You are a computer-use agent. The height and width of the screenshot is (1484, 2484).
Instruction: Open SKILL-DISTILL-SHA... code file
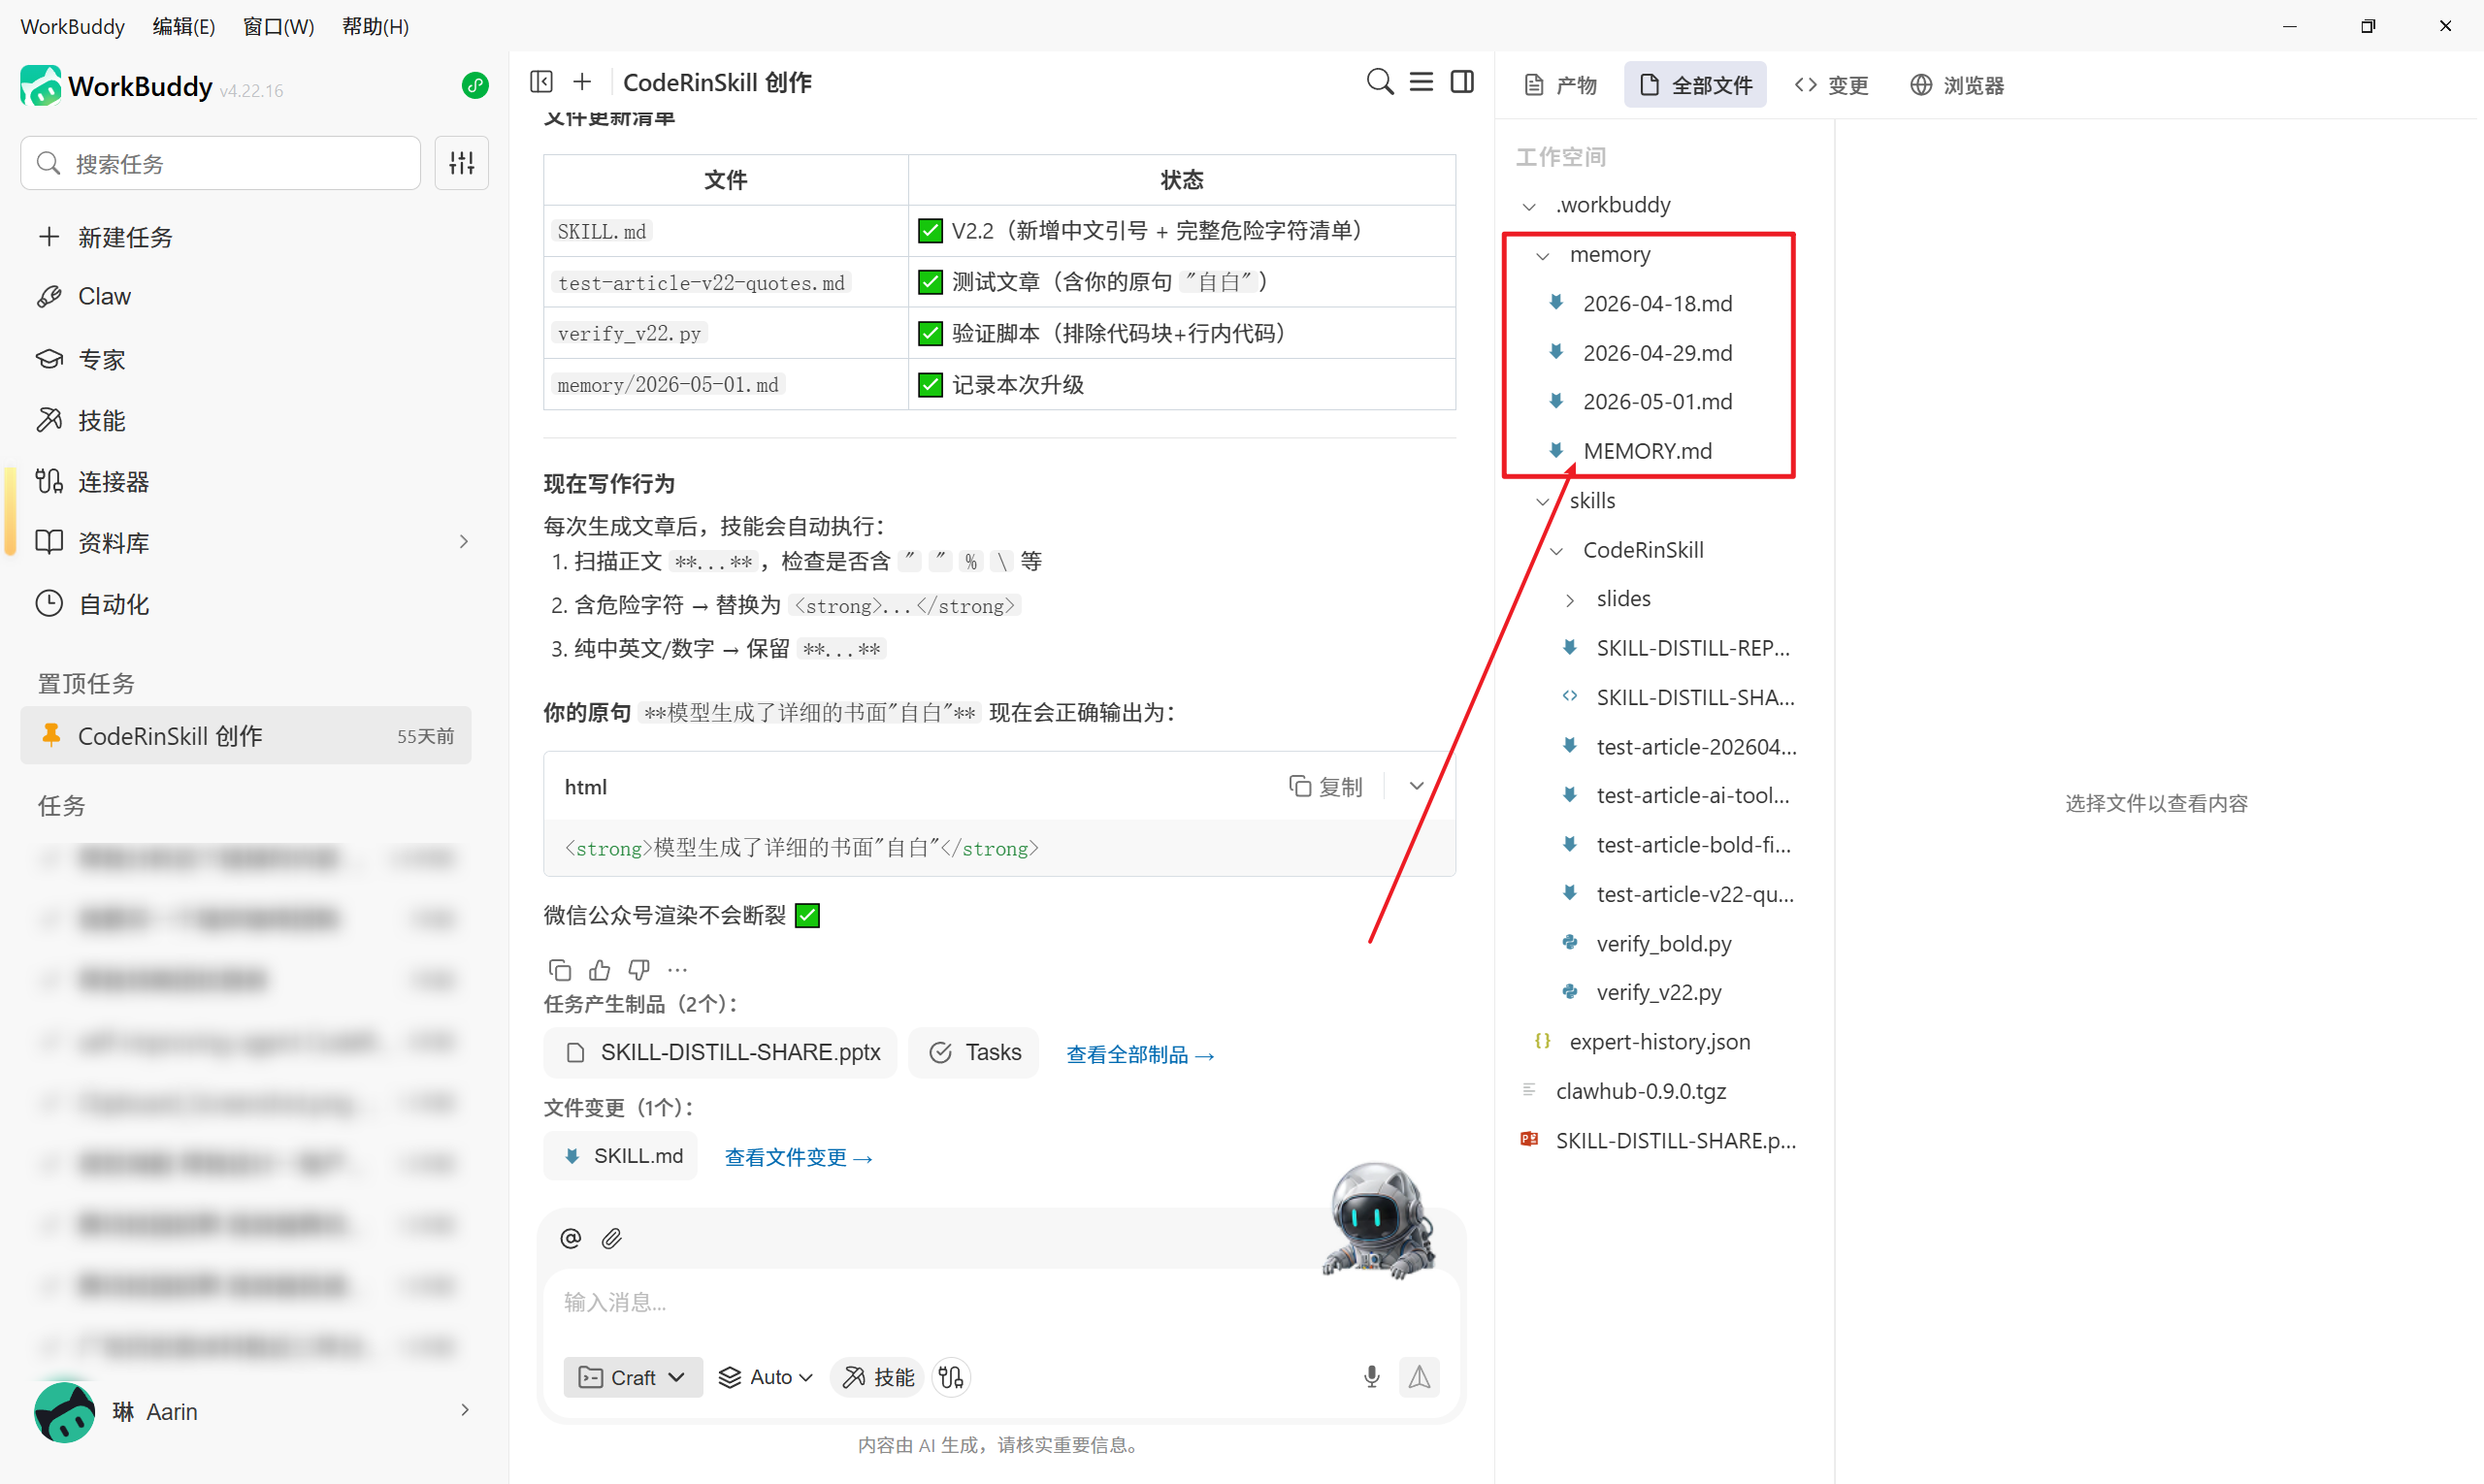click(x=1695, y=697)
